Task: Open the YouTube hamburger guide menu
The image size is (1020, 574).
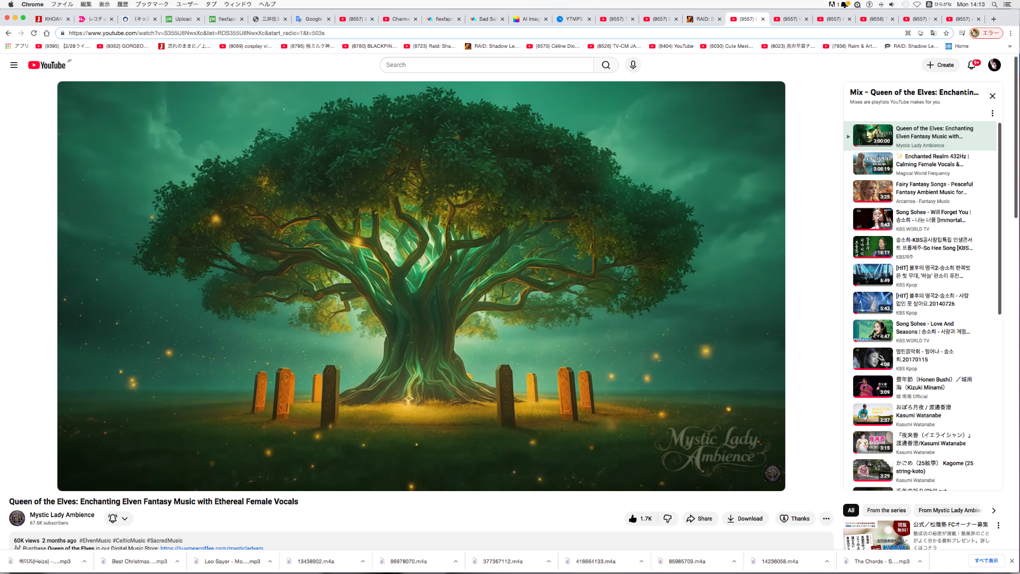Action: coord(14,65)
